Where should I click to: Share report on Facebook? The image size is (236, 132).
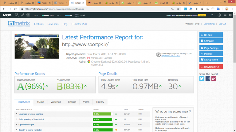(x=208, y=79)
